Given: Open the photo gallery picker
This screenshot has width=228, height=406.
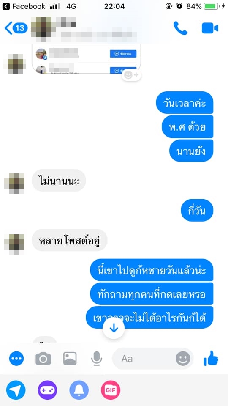Looking at the screenshot, I should pyautogui.click(x=70, y=359).
